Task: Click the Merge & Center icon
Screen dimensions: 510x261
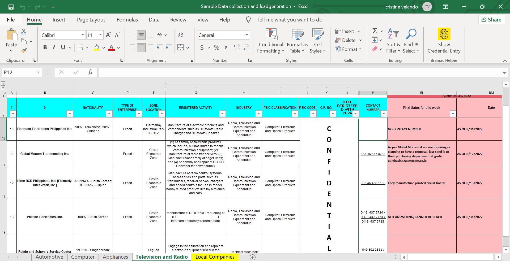Action: (181, 48)
